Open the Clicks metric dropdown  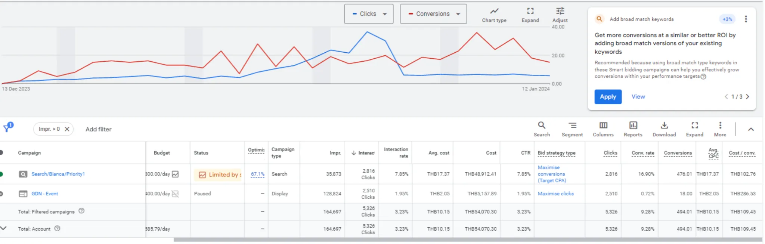point(369,14)
